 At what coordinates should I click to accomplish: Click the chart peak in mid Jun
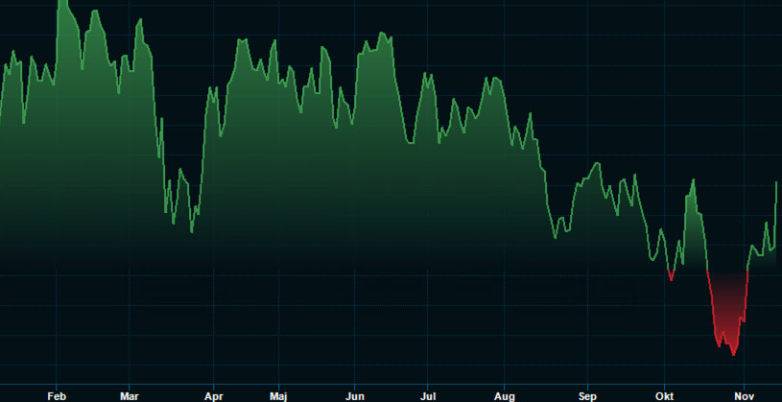pyautogui.click(x=382, y=33)
